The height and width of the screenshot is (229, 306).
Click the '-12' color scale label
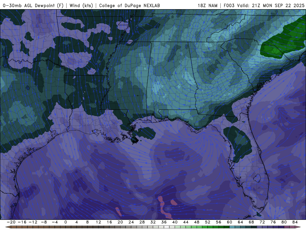coord(33,222)
